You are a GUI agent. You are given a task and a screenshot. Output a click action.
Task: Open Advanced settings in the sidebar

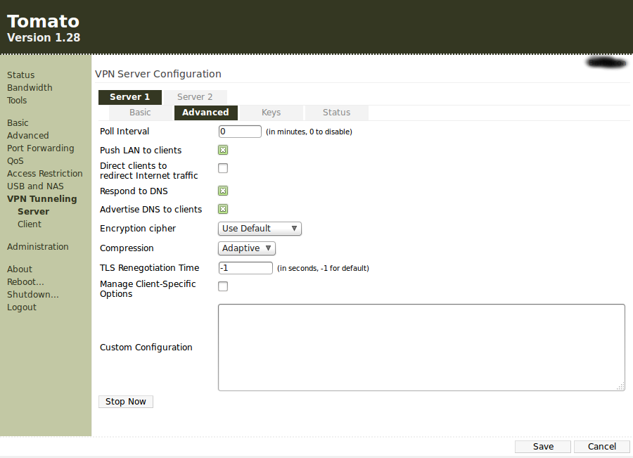(x=28, y=136)
